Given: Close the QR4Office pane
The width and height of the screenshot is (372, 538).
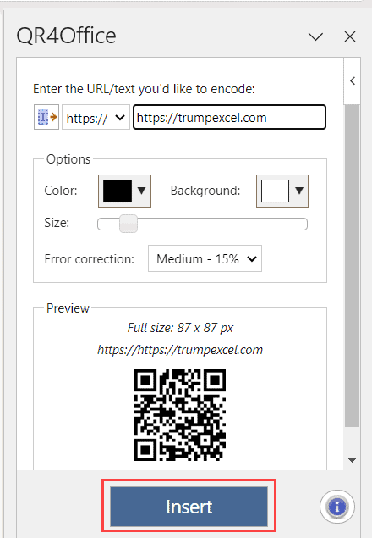Looking at the screenshot, I should click(x=350, y=36).
